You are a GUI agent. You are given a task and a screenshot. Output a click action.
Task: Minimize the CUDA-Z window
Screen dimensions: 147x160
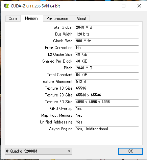(x=108, y=6)
